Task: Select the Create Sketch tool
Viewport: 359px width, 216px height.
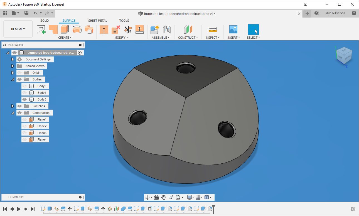Action: tap(41, 29)
